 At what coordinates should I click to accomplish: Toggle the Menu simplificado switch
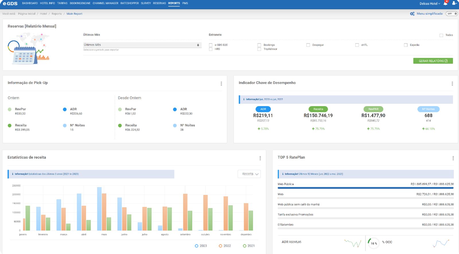452,14
